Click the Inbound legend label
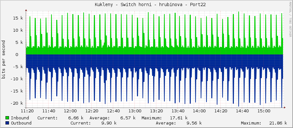 coord(20,118)
